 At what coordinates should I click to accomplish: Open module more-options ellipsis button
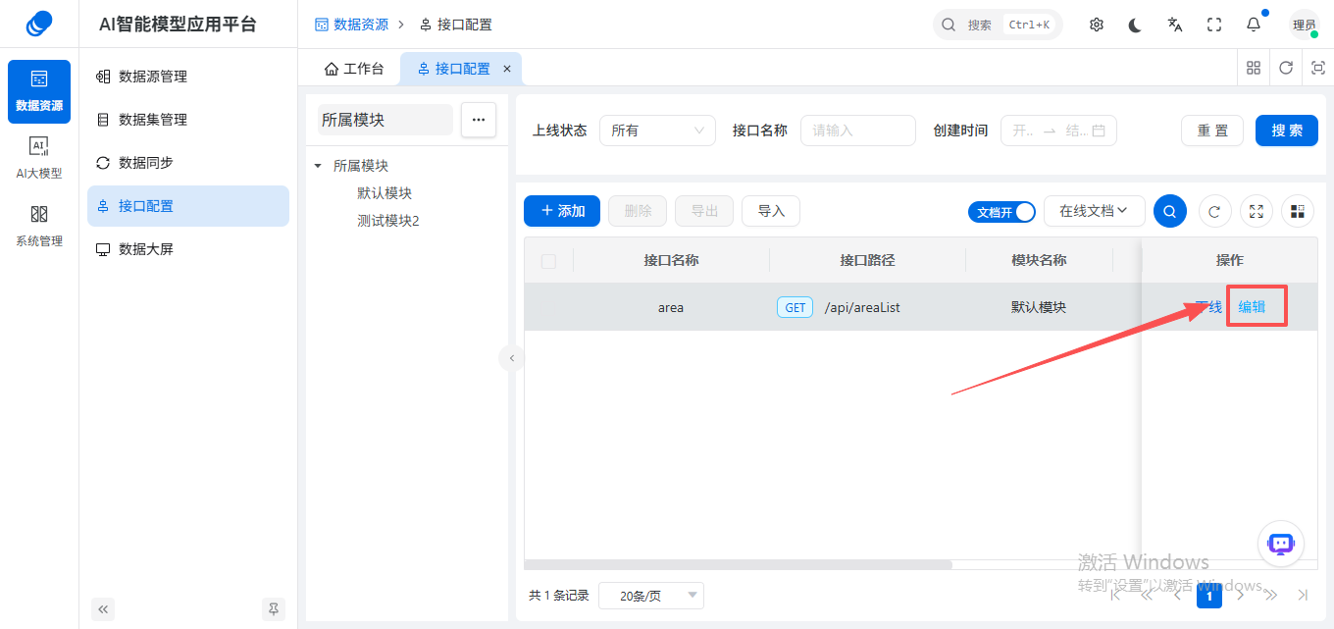(479, 120)
